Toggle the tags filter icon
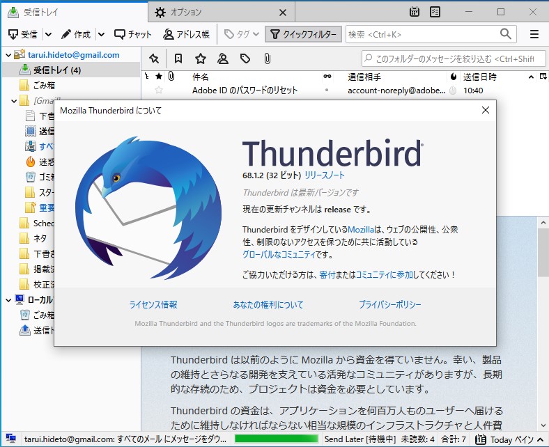Image resolution: width=549 pixels, height=447 pixels. [245, 58]
